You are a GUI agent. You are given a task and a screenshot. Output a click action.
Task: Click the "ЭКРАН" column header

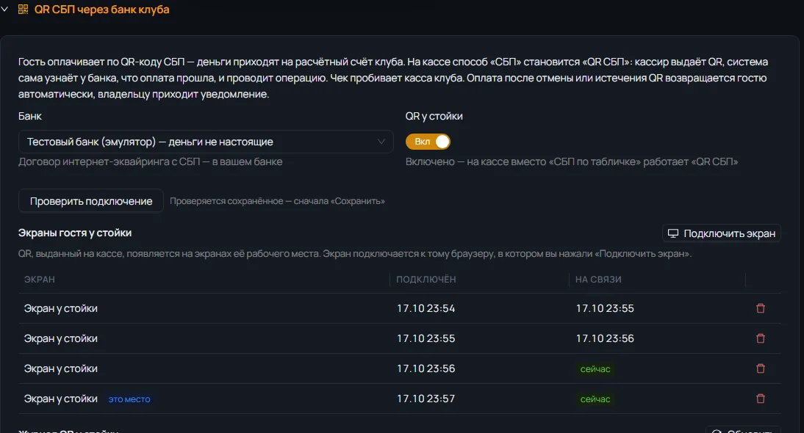click(x=40, y=280)
